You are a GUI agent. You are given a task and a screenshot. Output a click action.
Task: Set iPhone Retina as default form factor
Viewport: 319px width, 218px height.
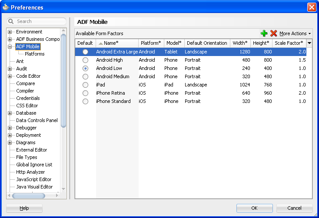pyautogui.click(x=85, y=93)
